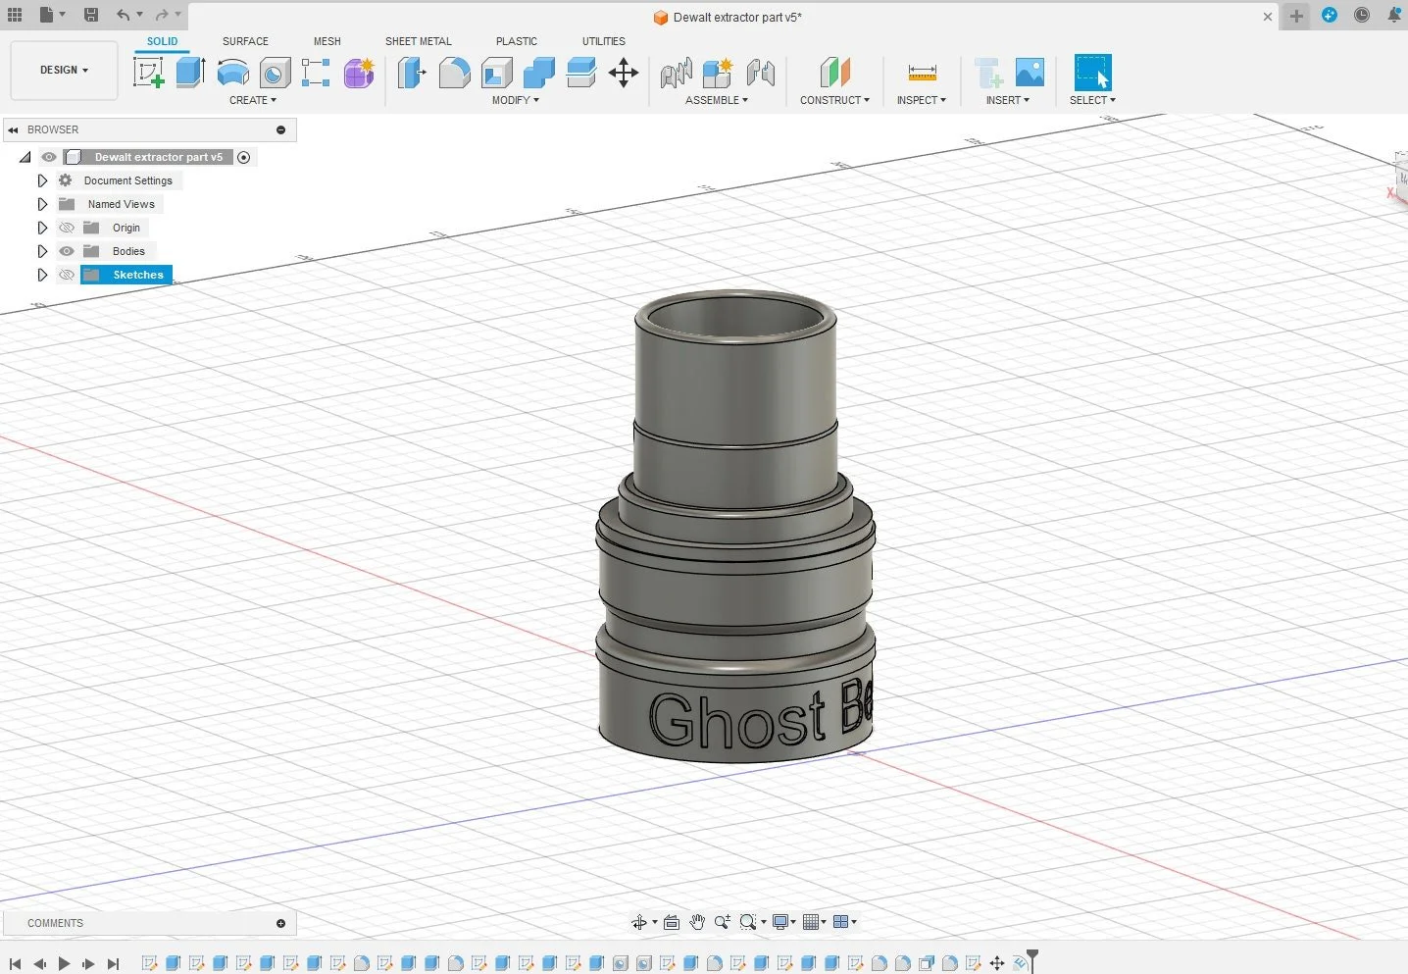Expand the COMMENTS panel

(280, 923)
